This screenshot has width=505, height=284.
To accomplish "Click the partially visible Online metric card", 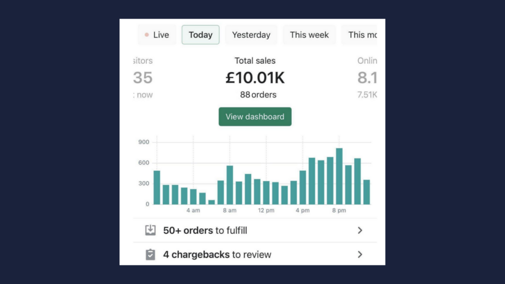I will pyautogui.click(x=367, y=77).
